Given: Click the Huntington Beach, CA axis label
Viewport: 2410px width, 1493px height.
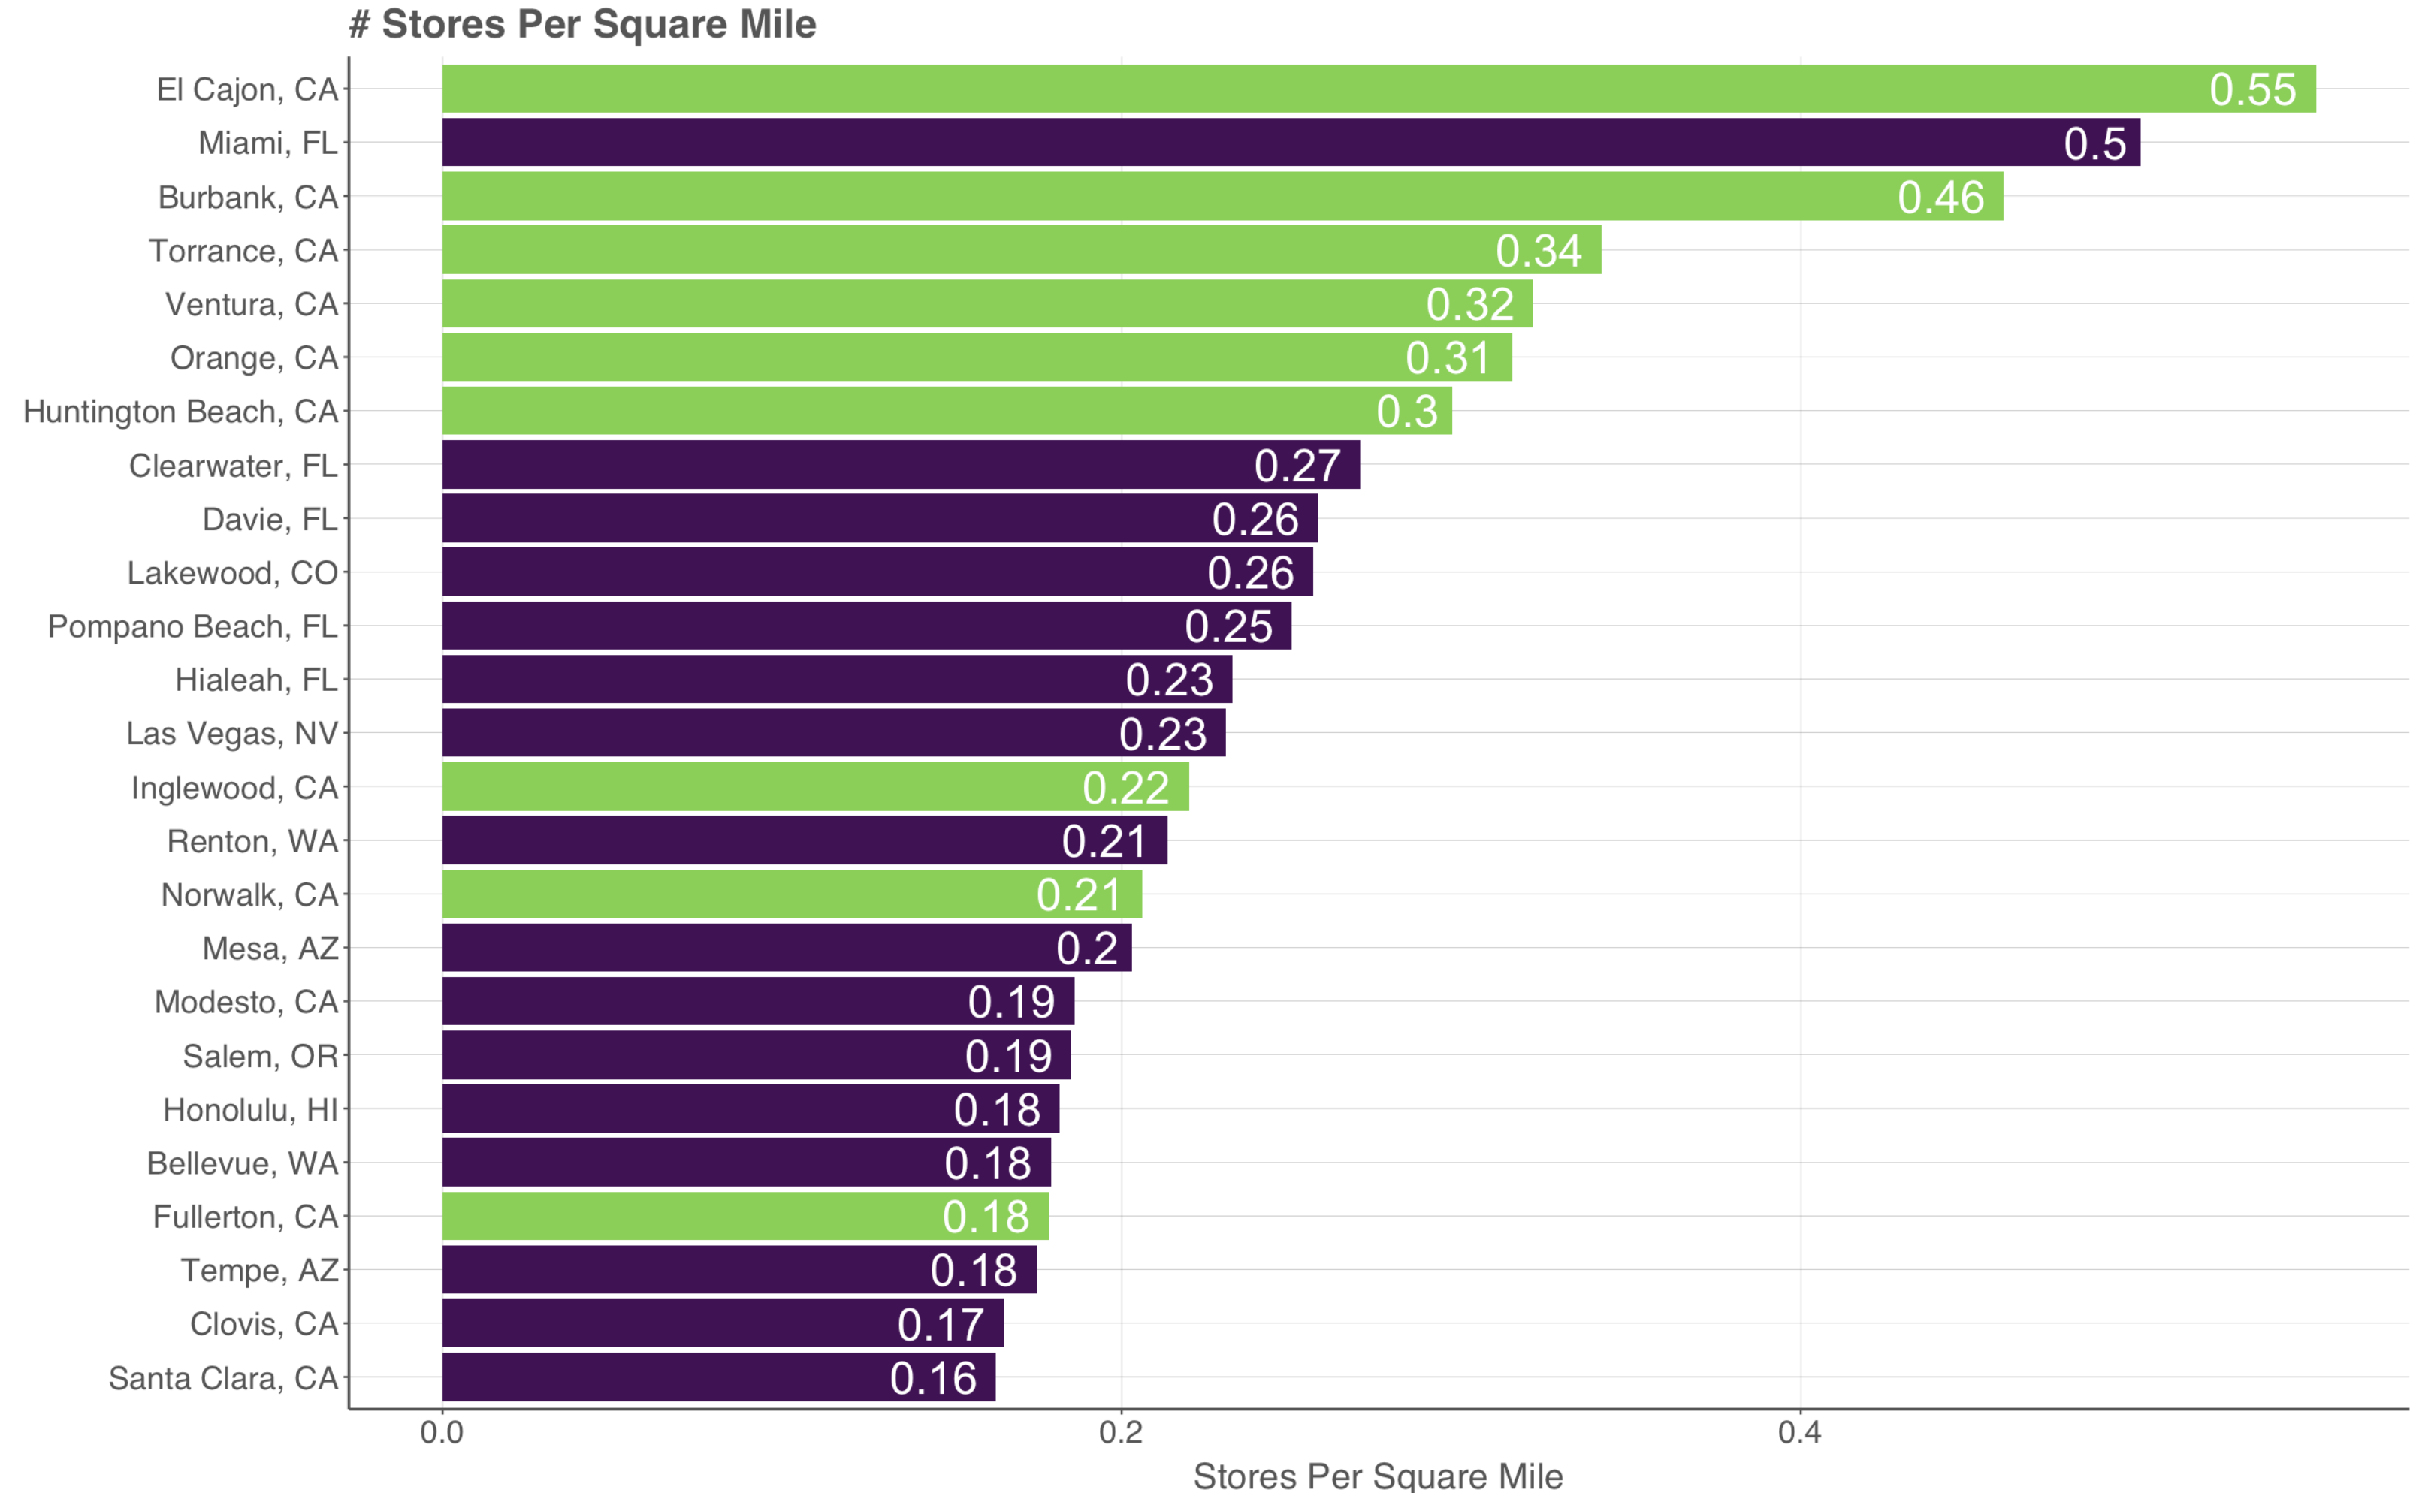Looking at the screenshot, I should pyautogui.click(x=180, y=411).
